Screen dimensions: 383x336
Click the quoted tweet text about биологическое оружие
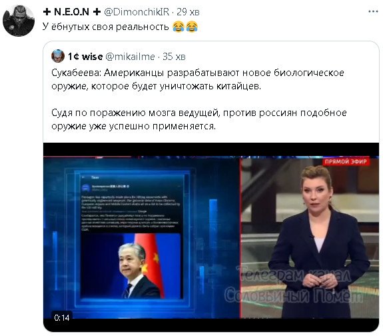[x=198, y=79]
